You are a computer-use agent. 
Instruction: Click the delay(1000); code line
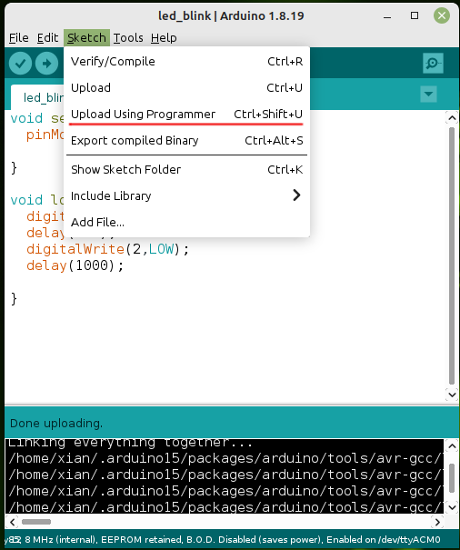coord(75,265)
